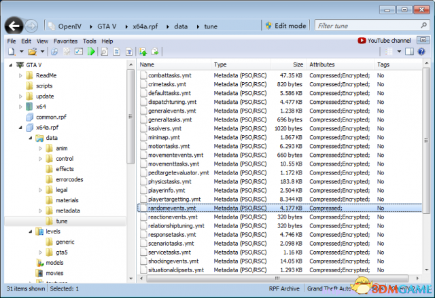Click the New file toolbar icon

[12, 52]
